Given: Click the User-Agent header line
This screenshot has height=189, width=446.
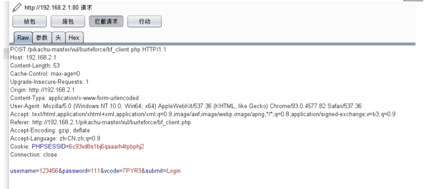Looking at the screenshot, I should pos(186,106).
